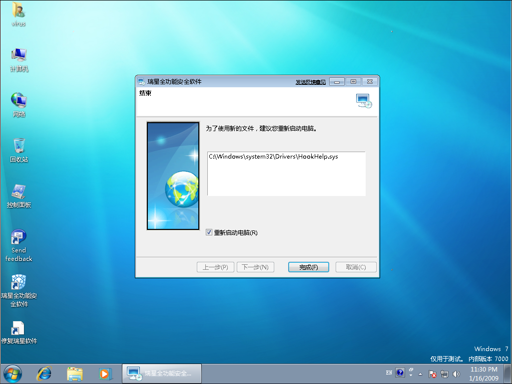Click the globe banner image in dialog
The width and height of the screenshot is (512, 384).
[x=173, y=176]
